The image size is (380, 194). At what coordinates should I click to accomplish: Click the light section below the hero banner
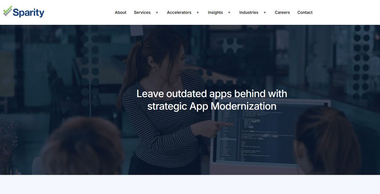point(190,184)
